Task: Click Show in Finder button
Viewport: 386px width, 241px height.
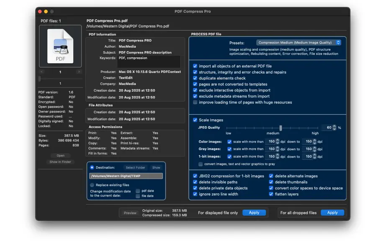Action: coord(60,162)
